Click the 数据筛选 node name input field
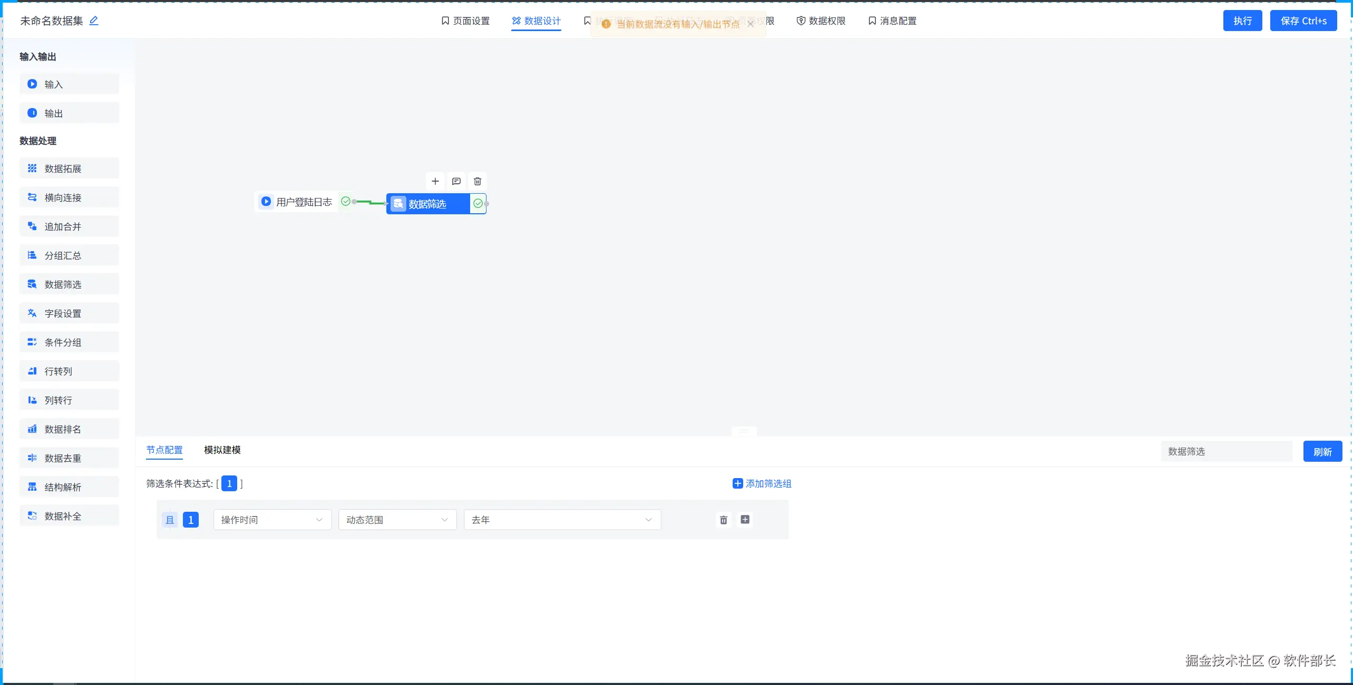This screenshot has height=685, width=1353. 1226,452
